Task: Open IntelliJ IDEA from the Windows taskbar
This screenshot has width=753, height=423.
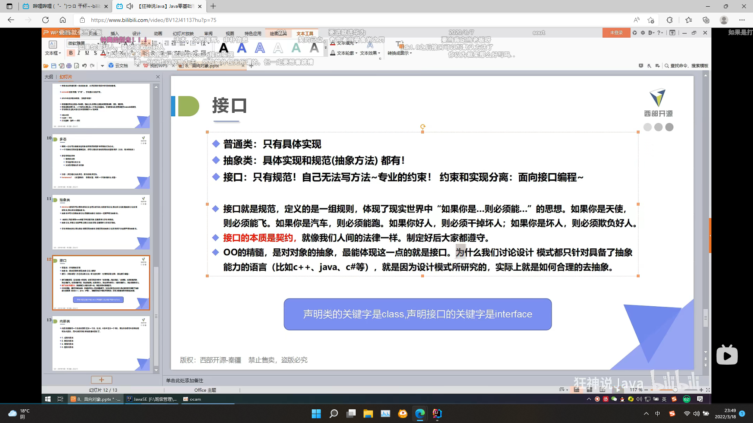Action: 437,414
